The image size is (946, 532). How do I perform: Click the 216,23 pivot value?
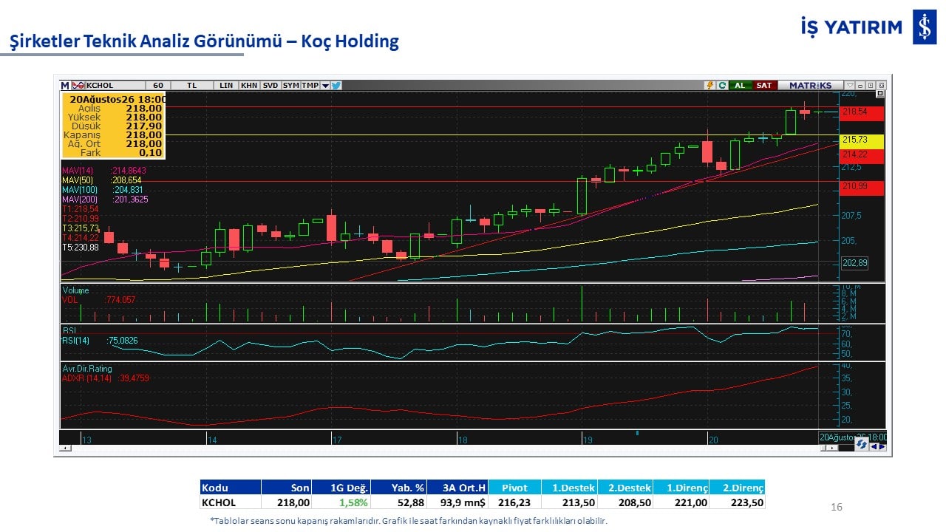click(514, 502)
